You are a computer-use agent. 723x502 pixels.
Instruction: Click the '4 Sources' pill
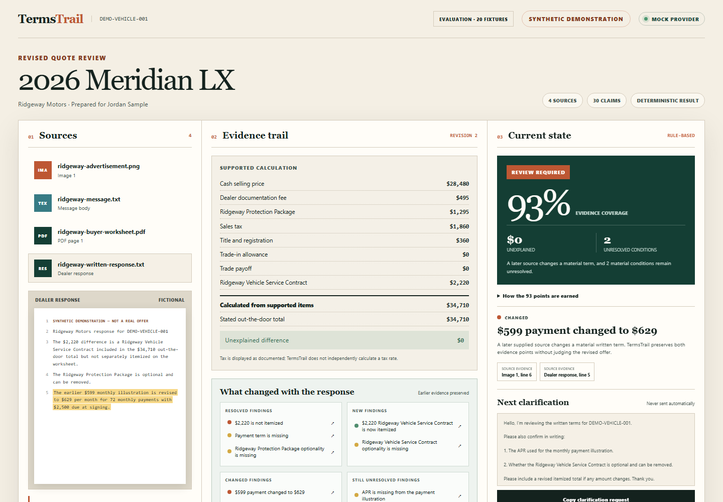click(562, 100)
